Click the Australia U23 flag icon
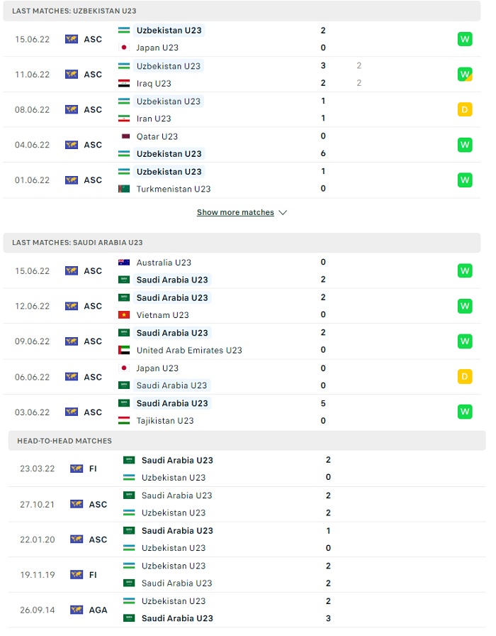The width and height of the screenshot is (496, 636). click(x=124, y=263)
